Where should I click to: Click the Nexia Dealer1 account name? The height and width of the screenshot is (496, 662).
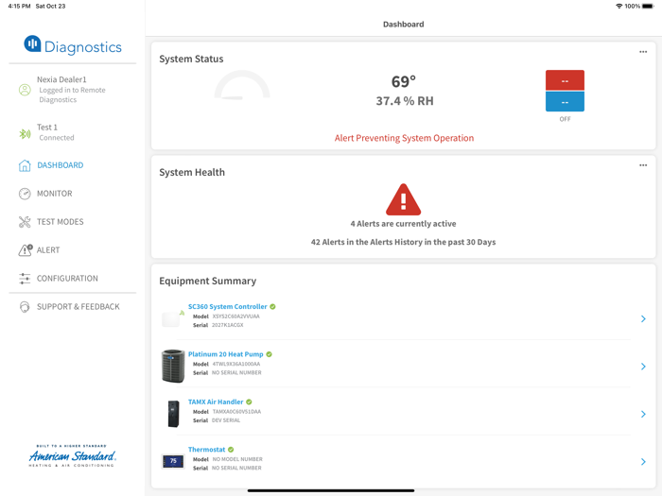tap(61, 79)
